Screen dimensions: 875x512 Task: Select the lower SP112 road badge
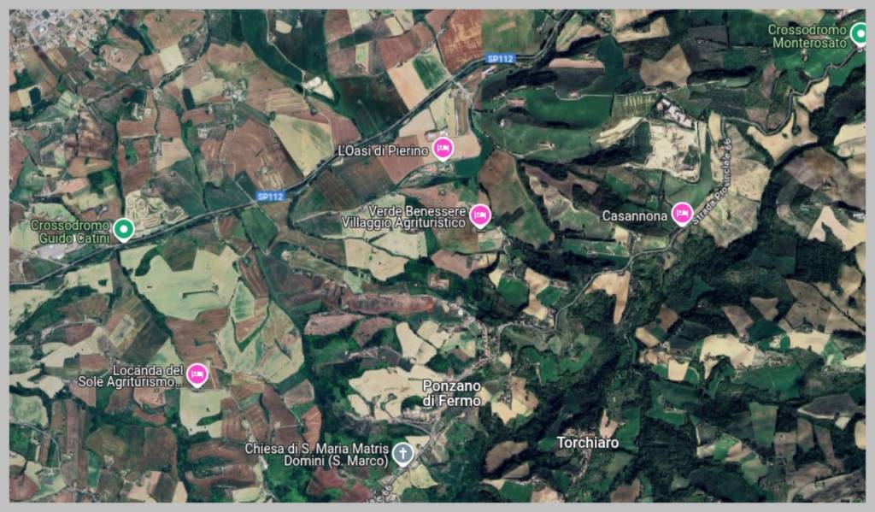pyautogui.click(x=270, y=197)
